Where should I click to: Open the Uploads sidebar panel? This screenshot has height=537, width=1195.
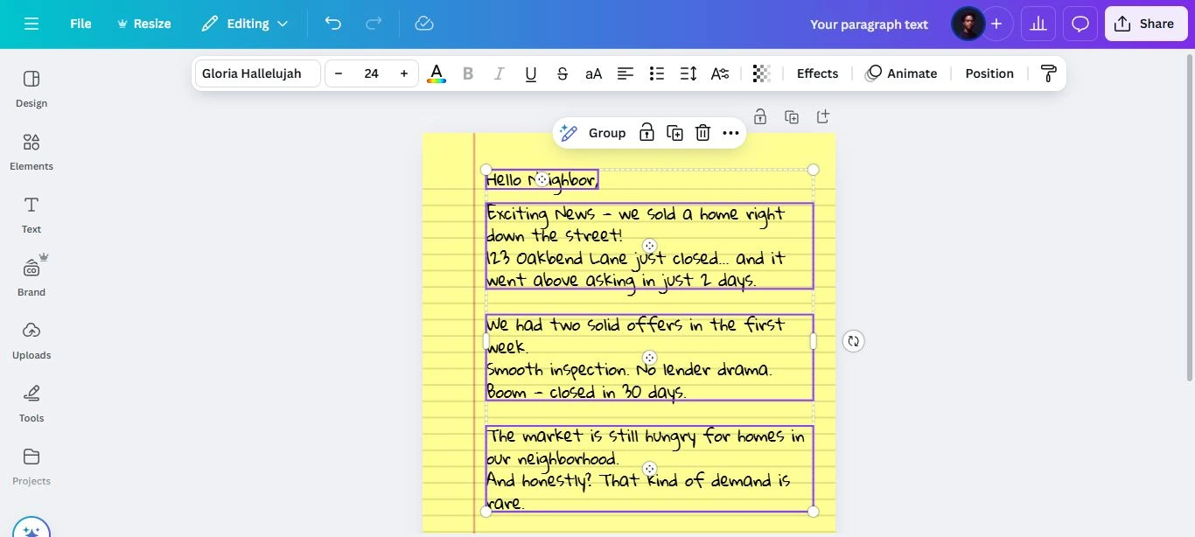31,341
